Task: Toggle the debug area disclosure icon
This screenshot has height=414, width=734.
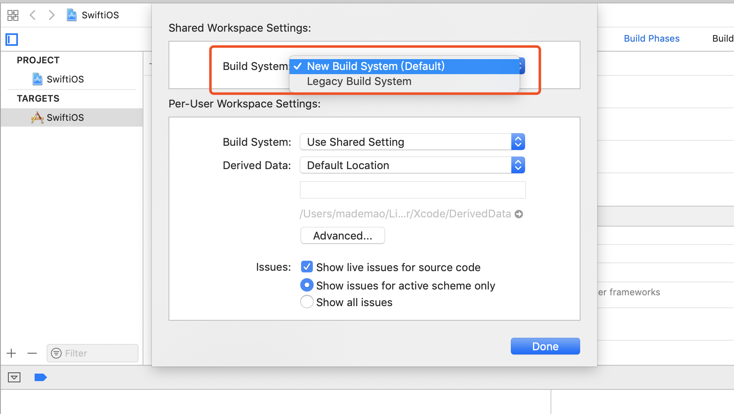Action: click(14, 377)
